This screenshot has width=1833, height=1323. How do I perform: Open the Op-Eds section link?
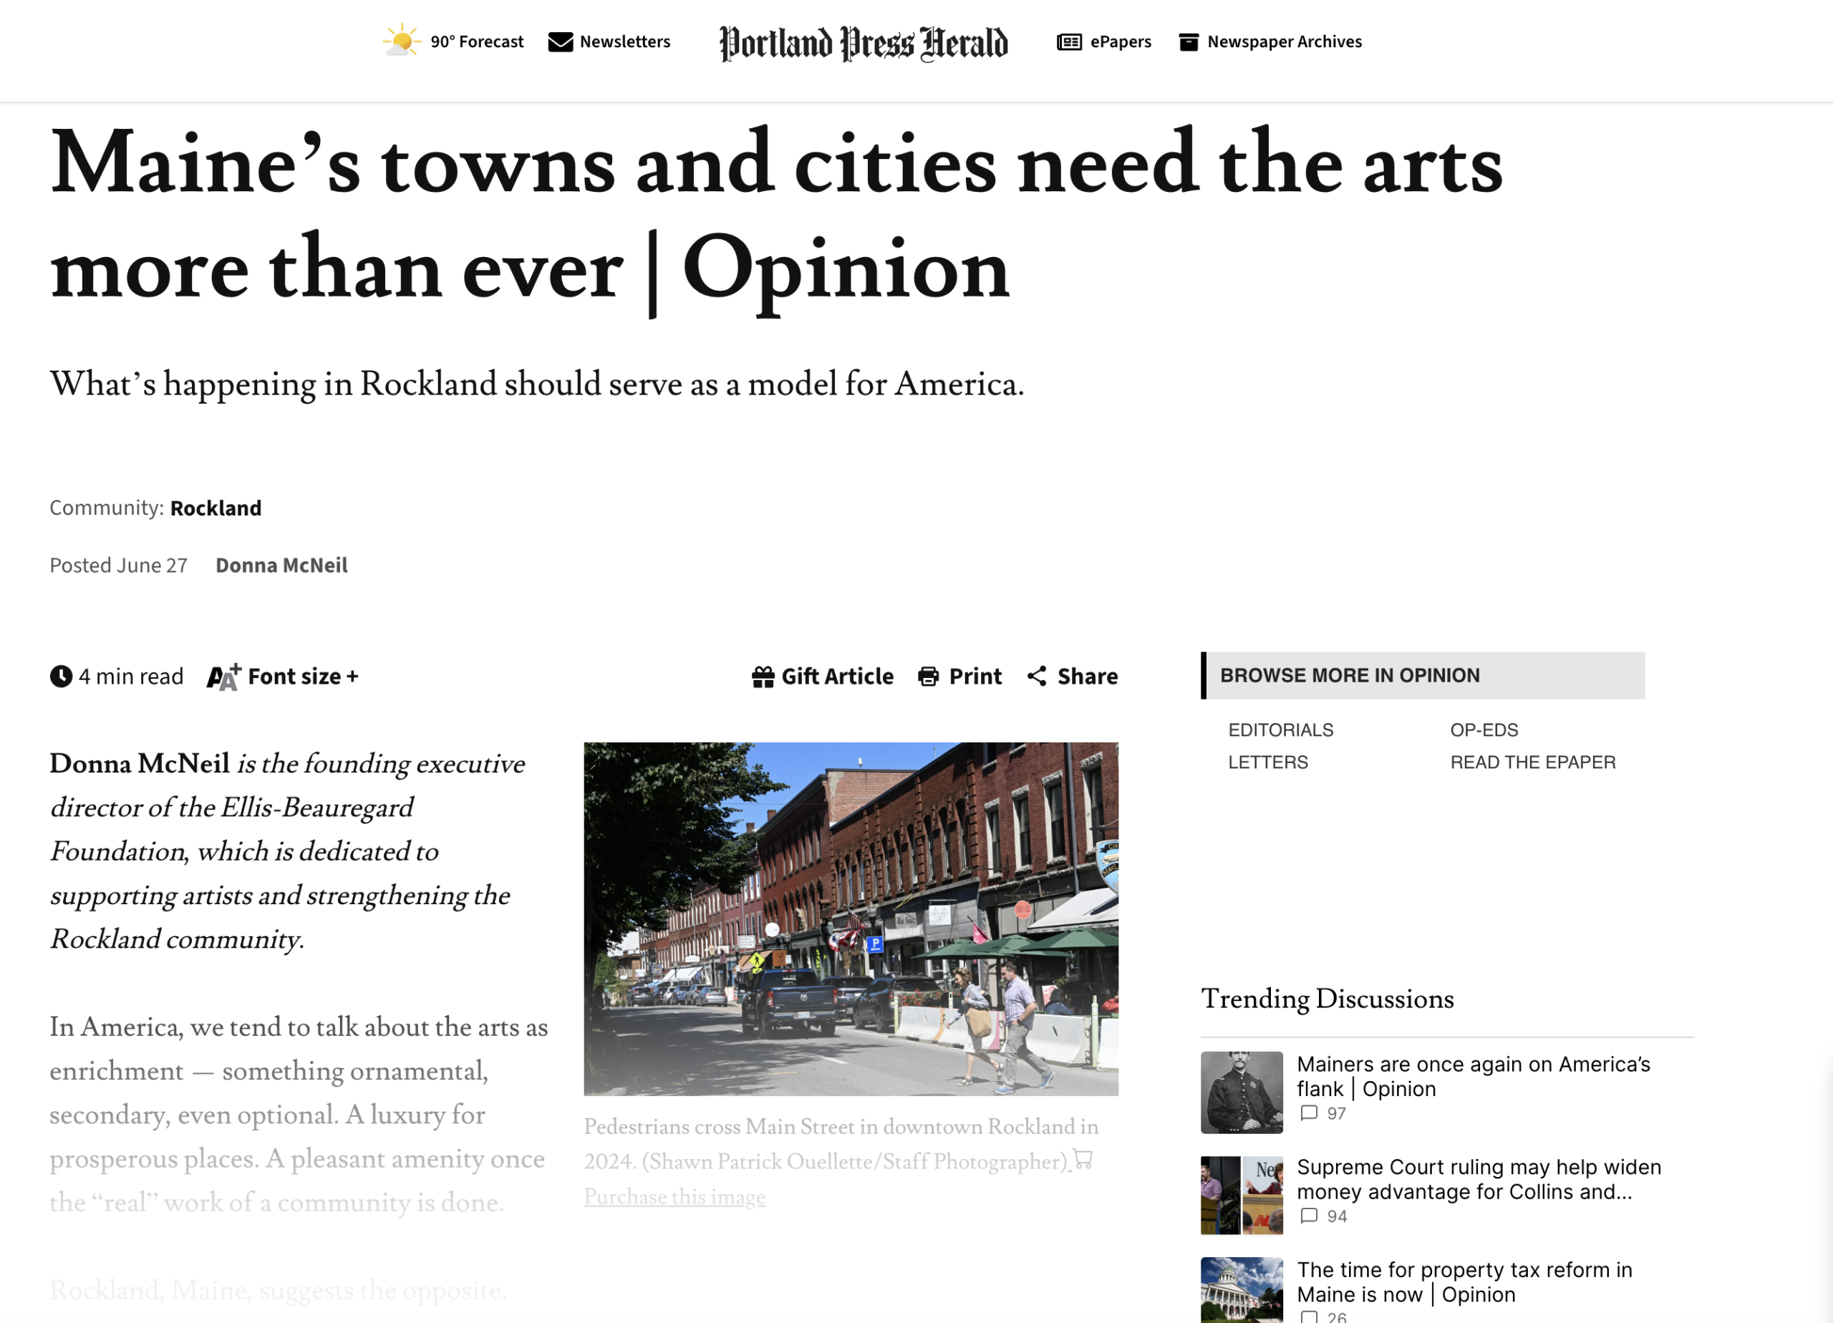[1484, 730]
